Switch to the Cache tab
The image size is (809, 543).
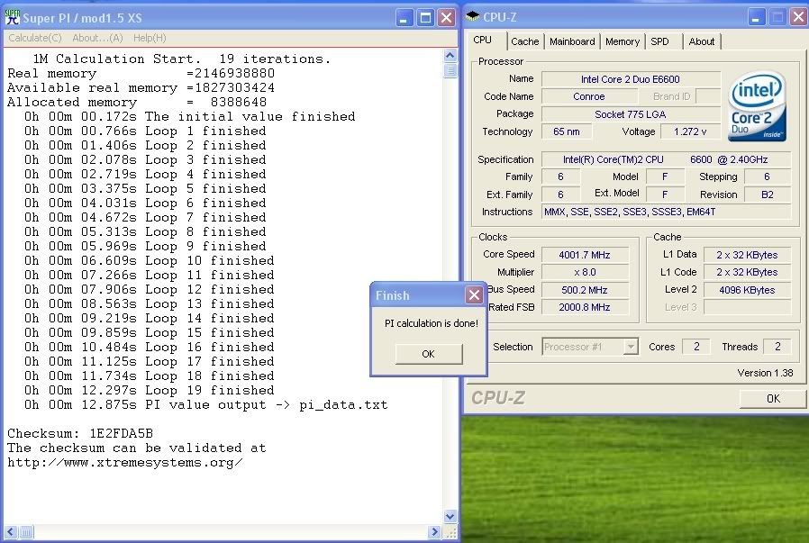(525, 41)
